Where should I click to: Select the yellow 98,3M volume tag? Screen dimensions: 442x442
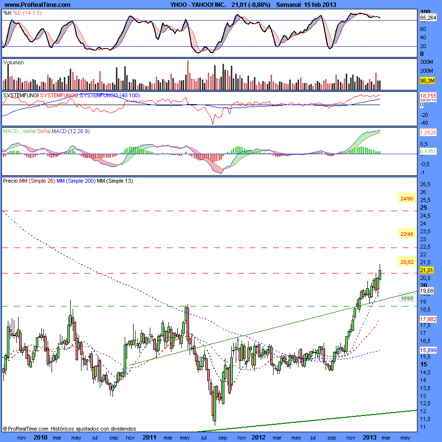click(x=427, y=81)
